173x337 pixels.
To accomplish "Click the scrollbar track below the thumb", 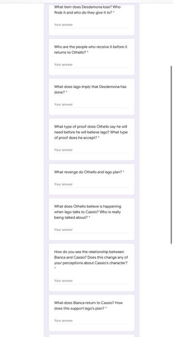I will click(171, 290).
